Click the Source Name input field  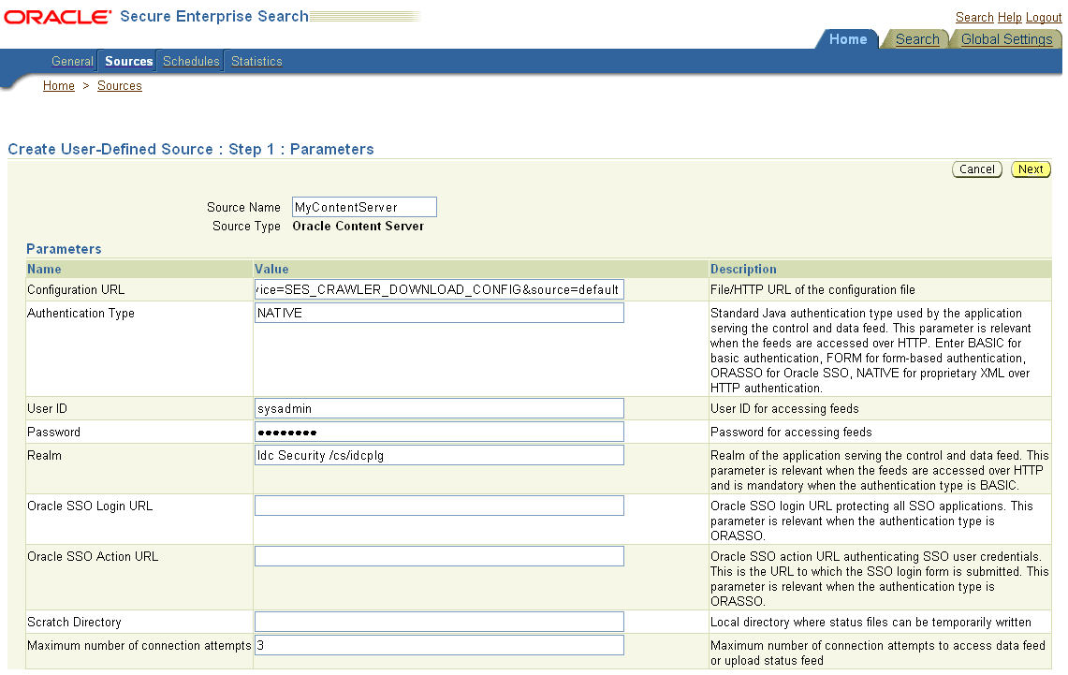coord(363,206)
